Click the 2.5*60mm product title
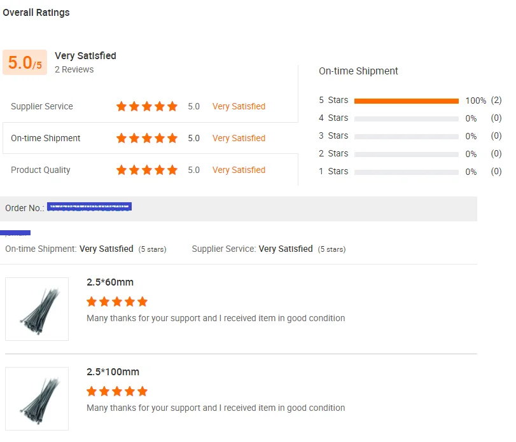 pos(110,282)
